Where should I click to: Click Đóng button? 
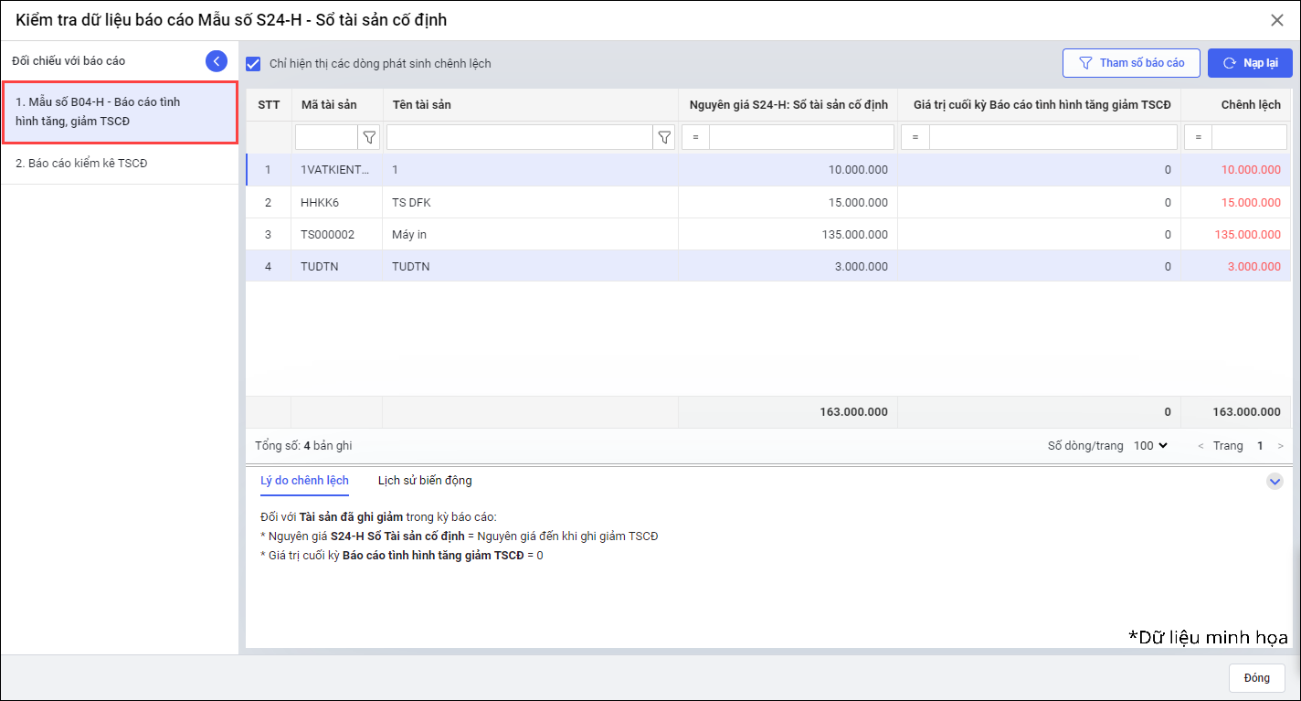[x=1256, y=678]
